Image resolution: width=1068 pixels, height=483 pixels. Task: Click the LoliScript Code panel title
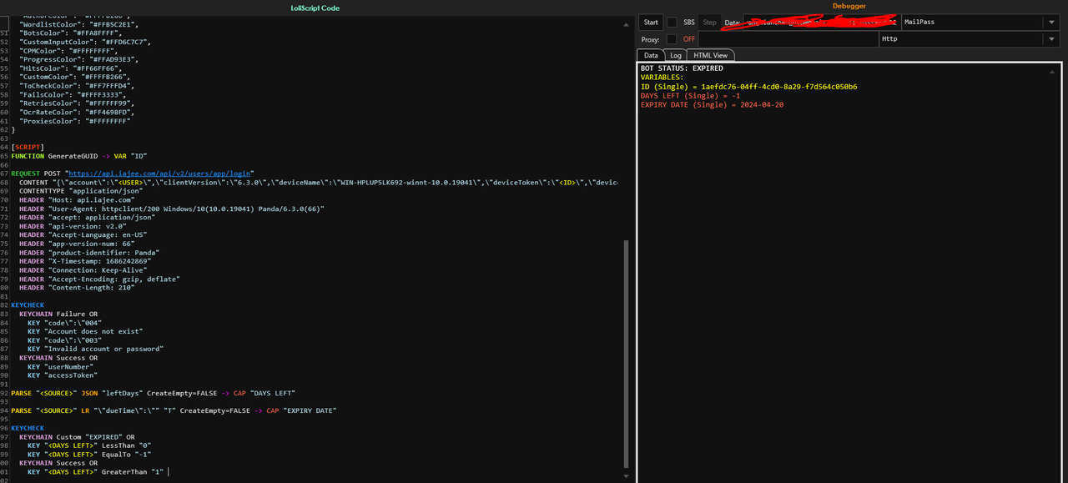pos(315,8)
